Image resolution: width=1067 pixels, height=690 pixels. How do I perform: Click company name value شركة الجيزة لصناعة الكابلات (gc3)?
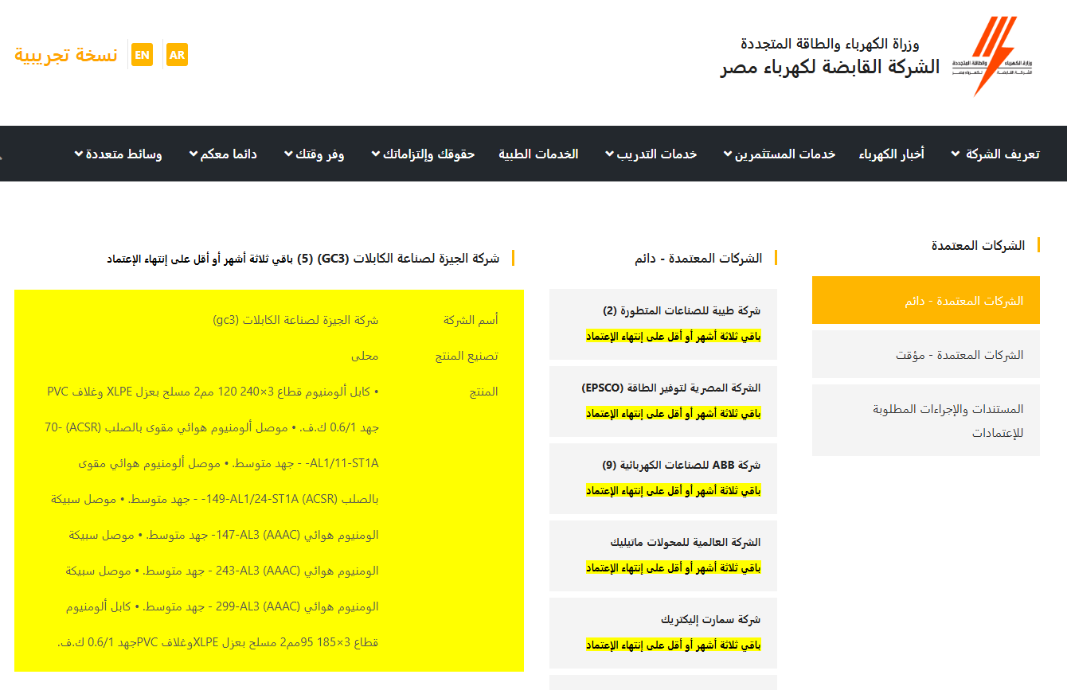pos(295,320)
